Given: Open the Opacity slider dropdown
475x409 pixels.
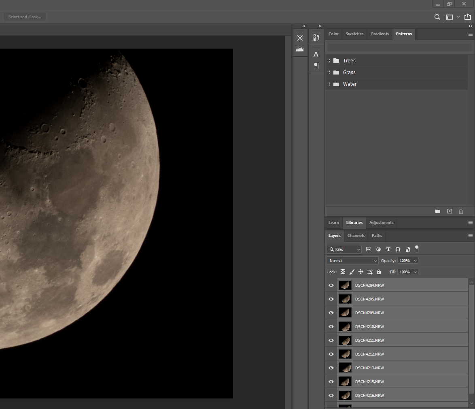Looking at the screenshot, I should coord(415,260).
